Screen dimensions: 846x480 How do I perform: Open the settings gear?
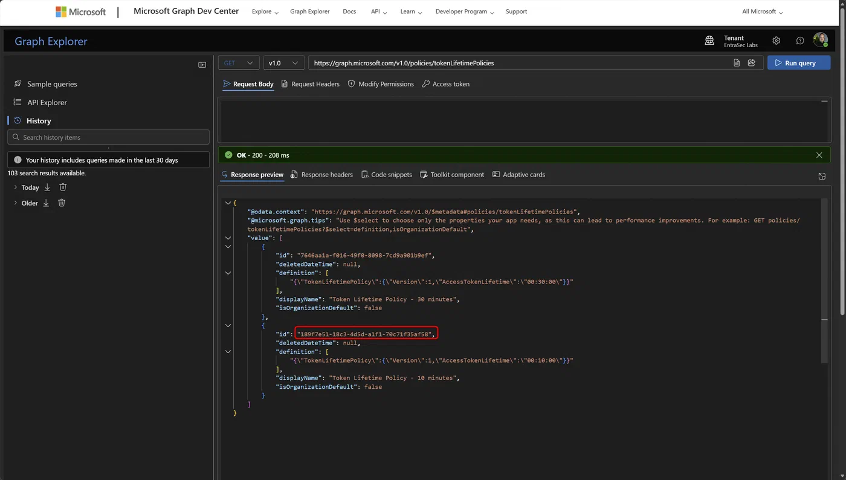point(777,41)
